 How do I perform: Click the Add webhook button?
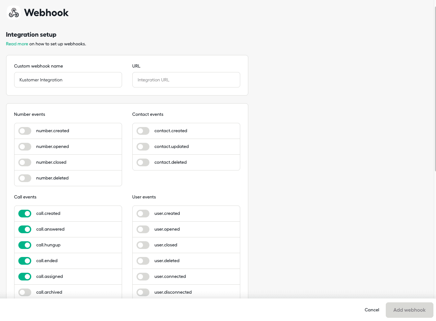coord(409,310)
